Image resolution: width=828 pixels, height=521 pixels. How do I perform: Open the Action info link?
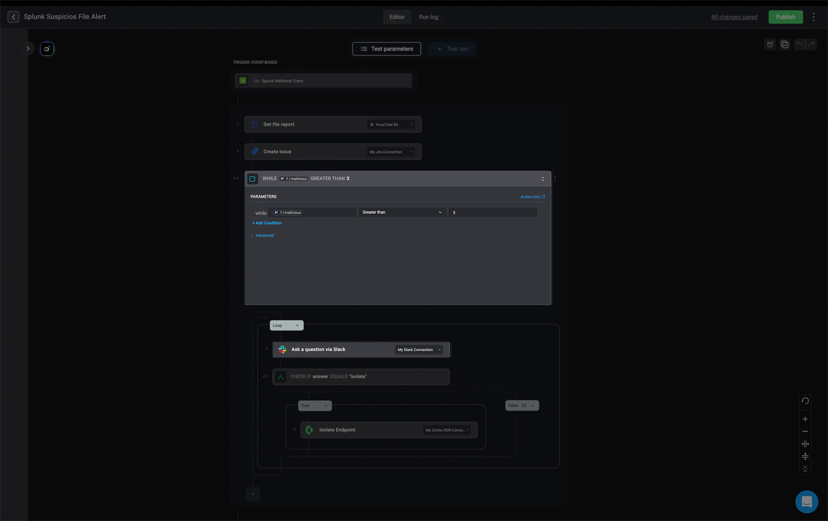point(533,197)
